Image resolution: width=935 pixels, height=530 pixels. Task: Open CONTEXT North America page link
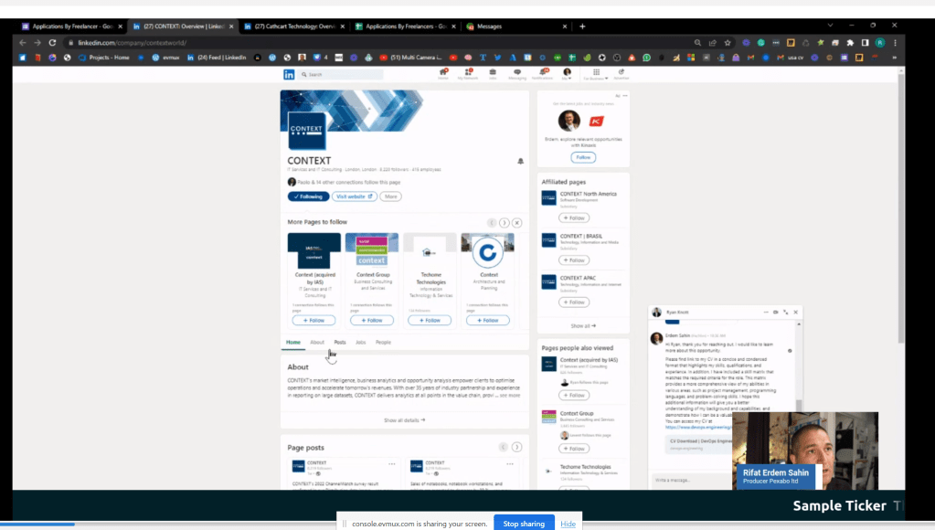coord(588,194)
